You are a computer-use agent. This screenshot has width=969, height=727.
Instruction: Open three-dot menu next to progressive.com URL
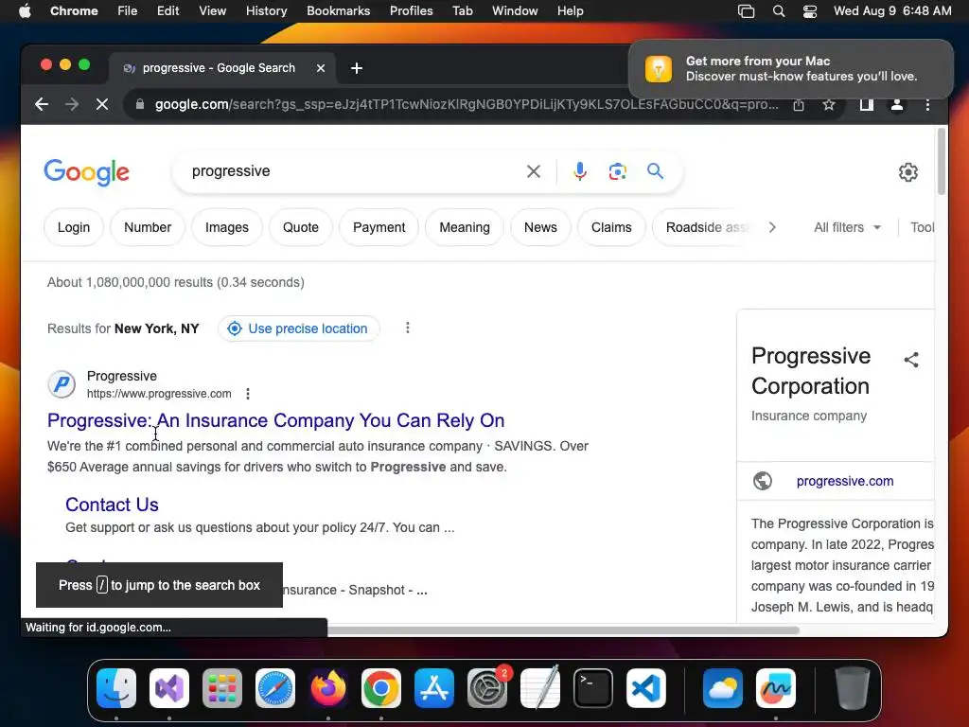coord(248,394)
